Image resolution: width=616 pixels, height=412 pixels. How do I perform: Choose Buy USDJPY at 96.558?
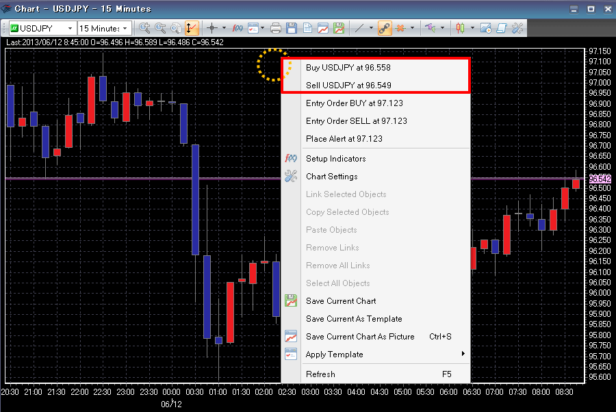point(376,68)
